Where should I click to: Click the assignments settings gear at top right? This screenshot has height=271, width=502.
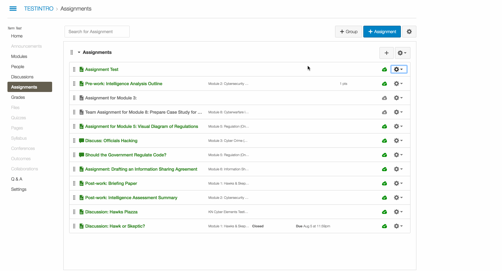click(409, 32)
